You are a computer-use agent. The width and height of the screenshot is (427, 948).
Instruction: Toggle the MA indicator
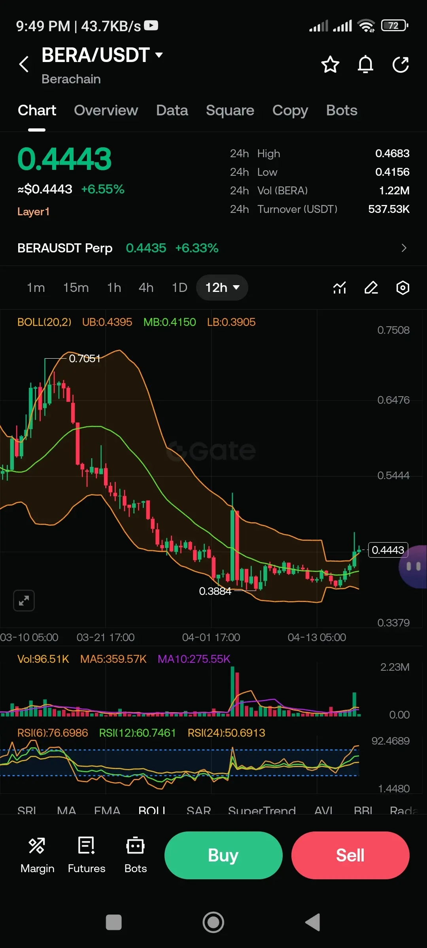click(66, 811)
